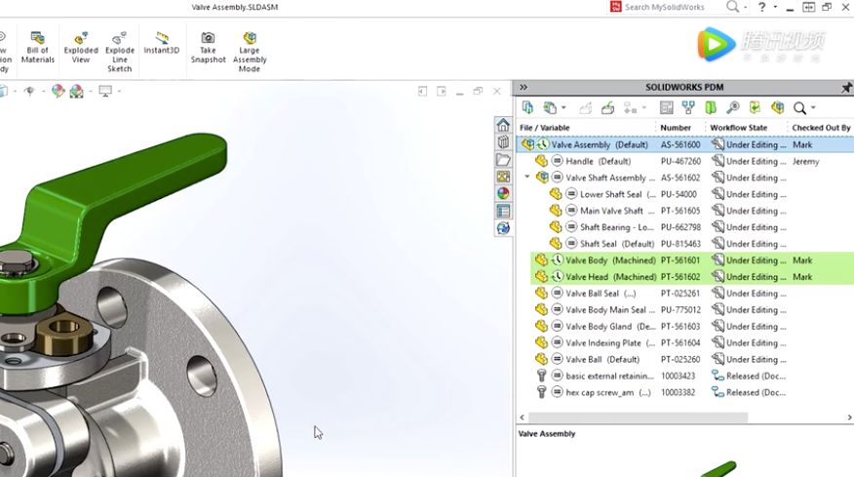Click Apply Scene icon in view toolbar
This screenshot has height=477, width=854.
coord(77,91)
